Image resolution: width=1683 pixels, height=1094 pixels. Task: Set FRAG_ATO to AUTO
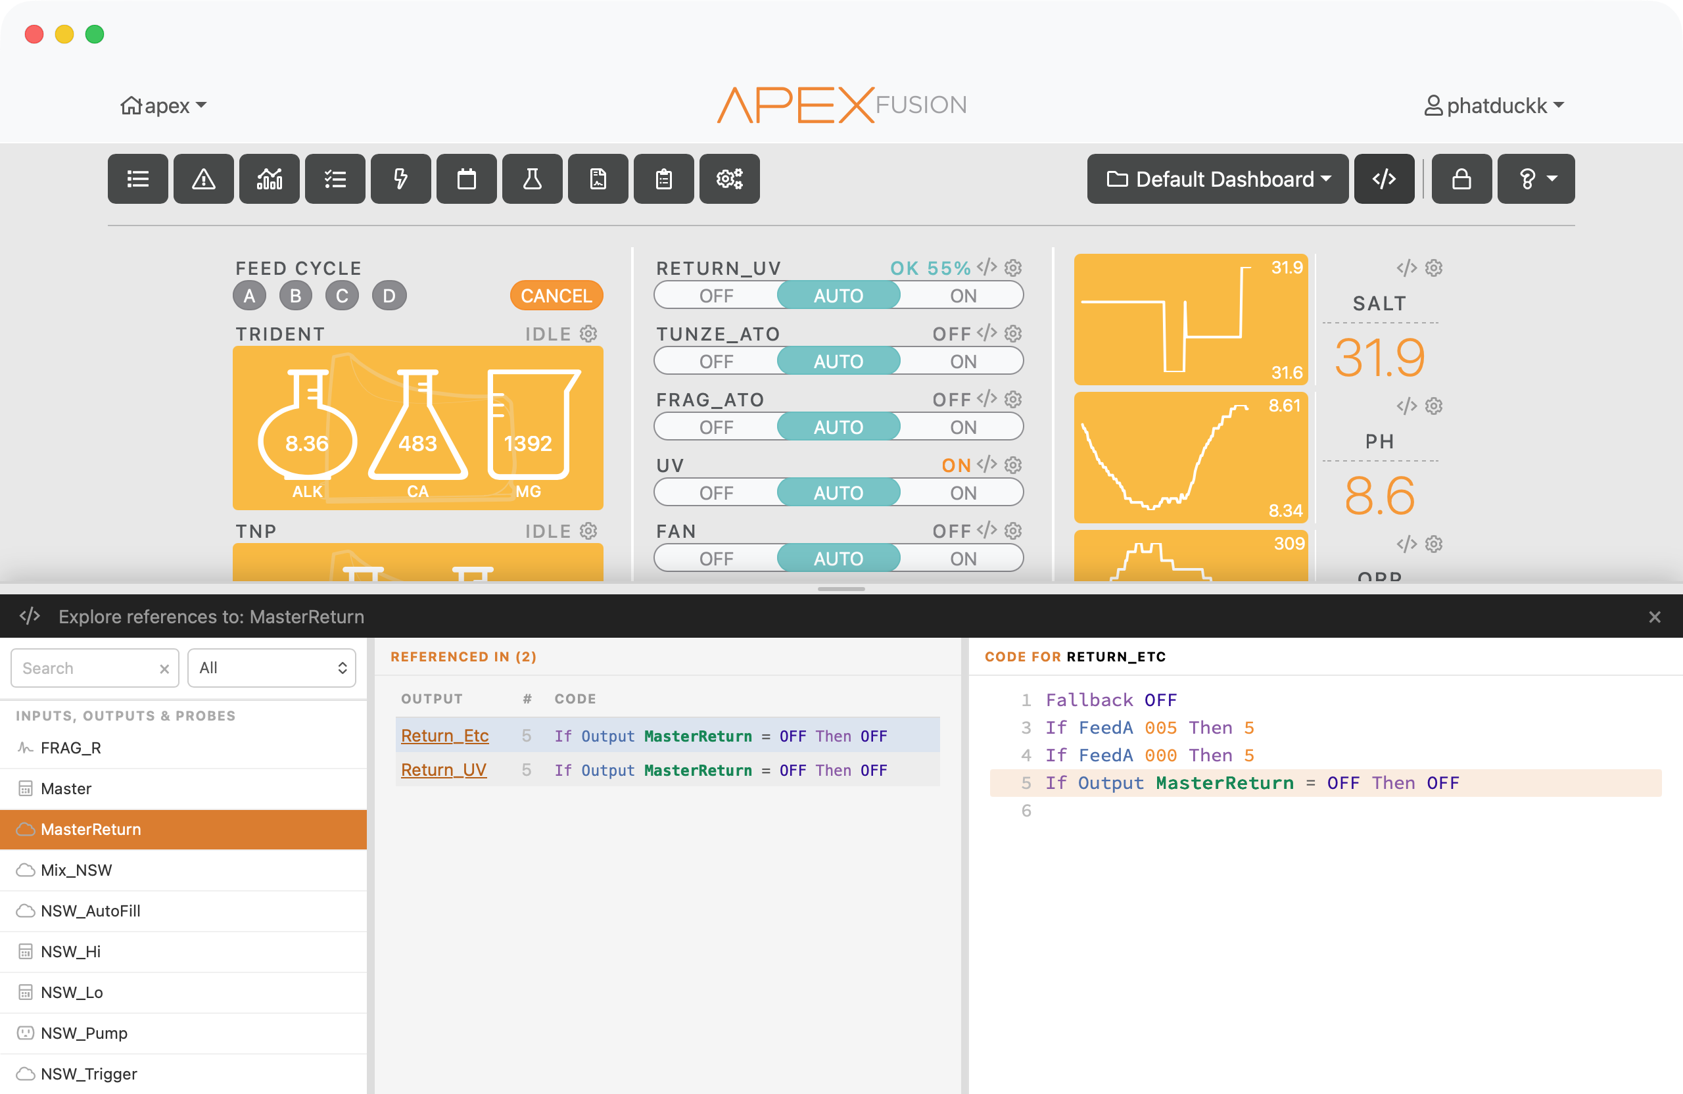point(839,427)
